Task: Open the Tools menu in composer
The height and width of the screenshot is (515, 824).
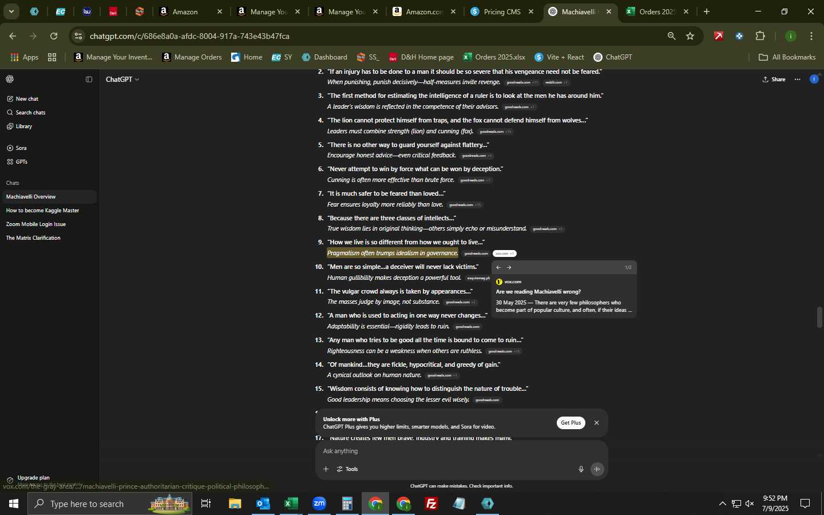Action: click(x=347, y=469)
